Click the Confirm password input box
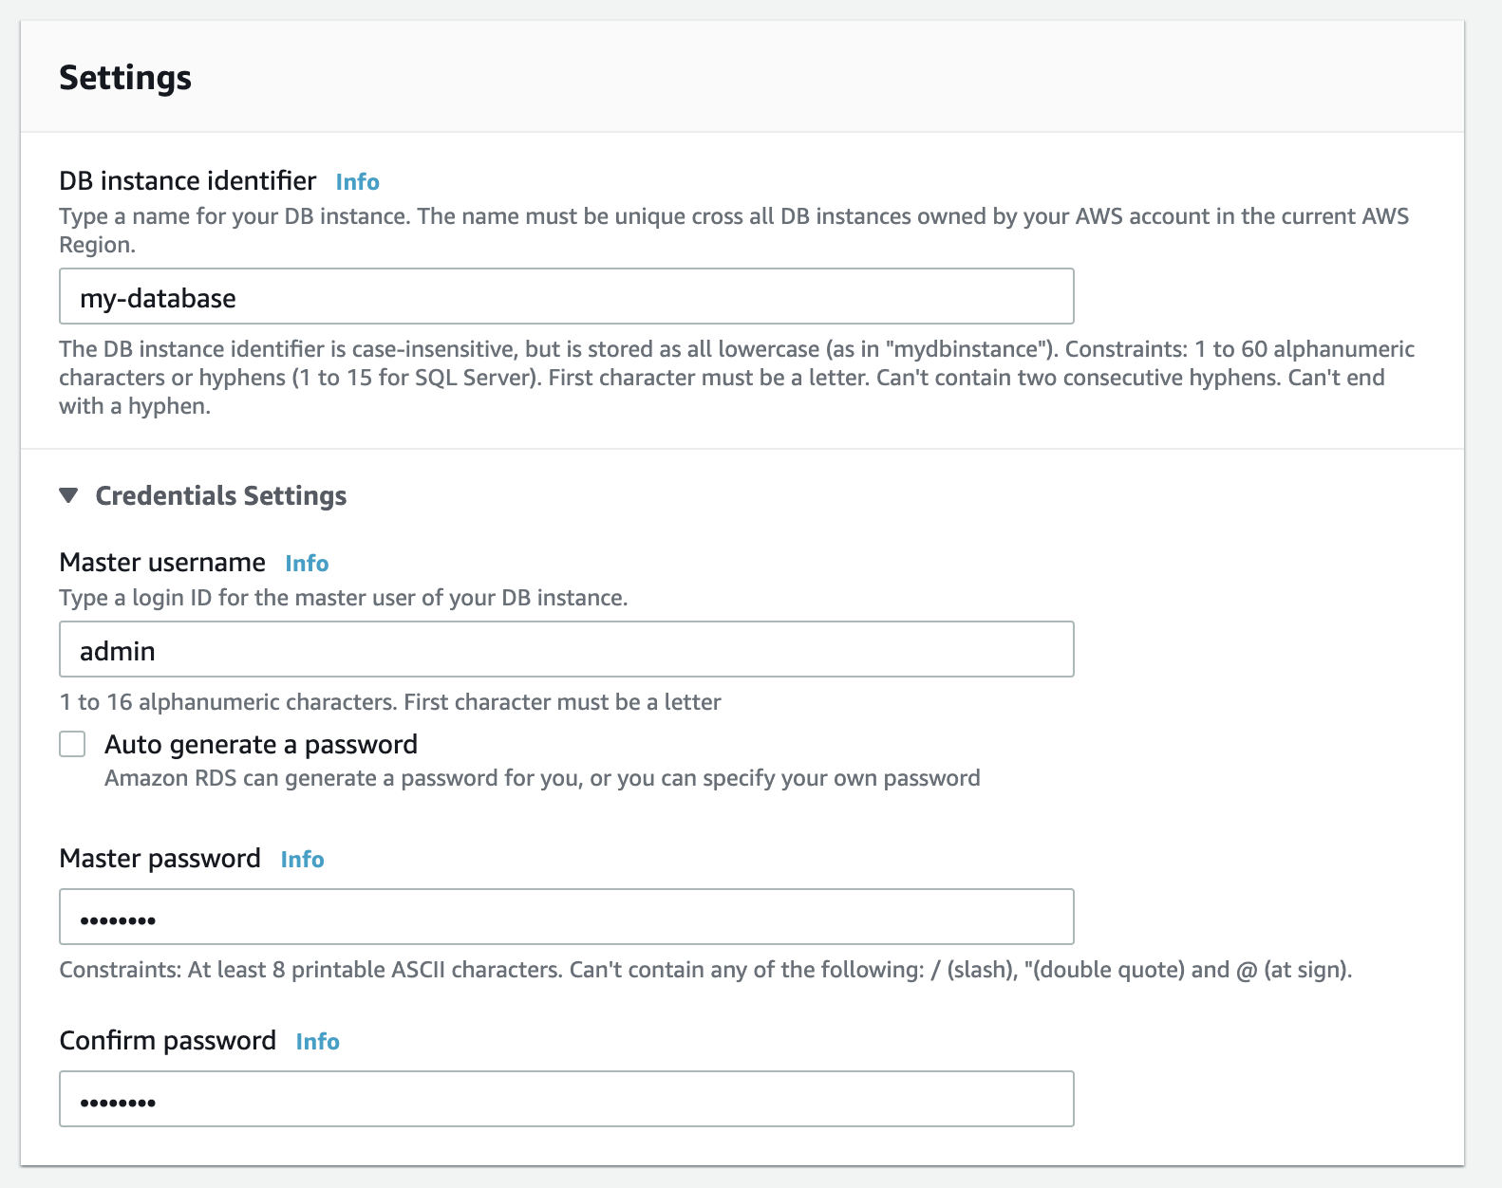This screenshot has width=1502, height=1188. [566, 1099]
